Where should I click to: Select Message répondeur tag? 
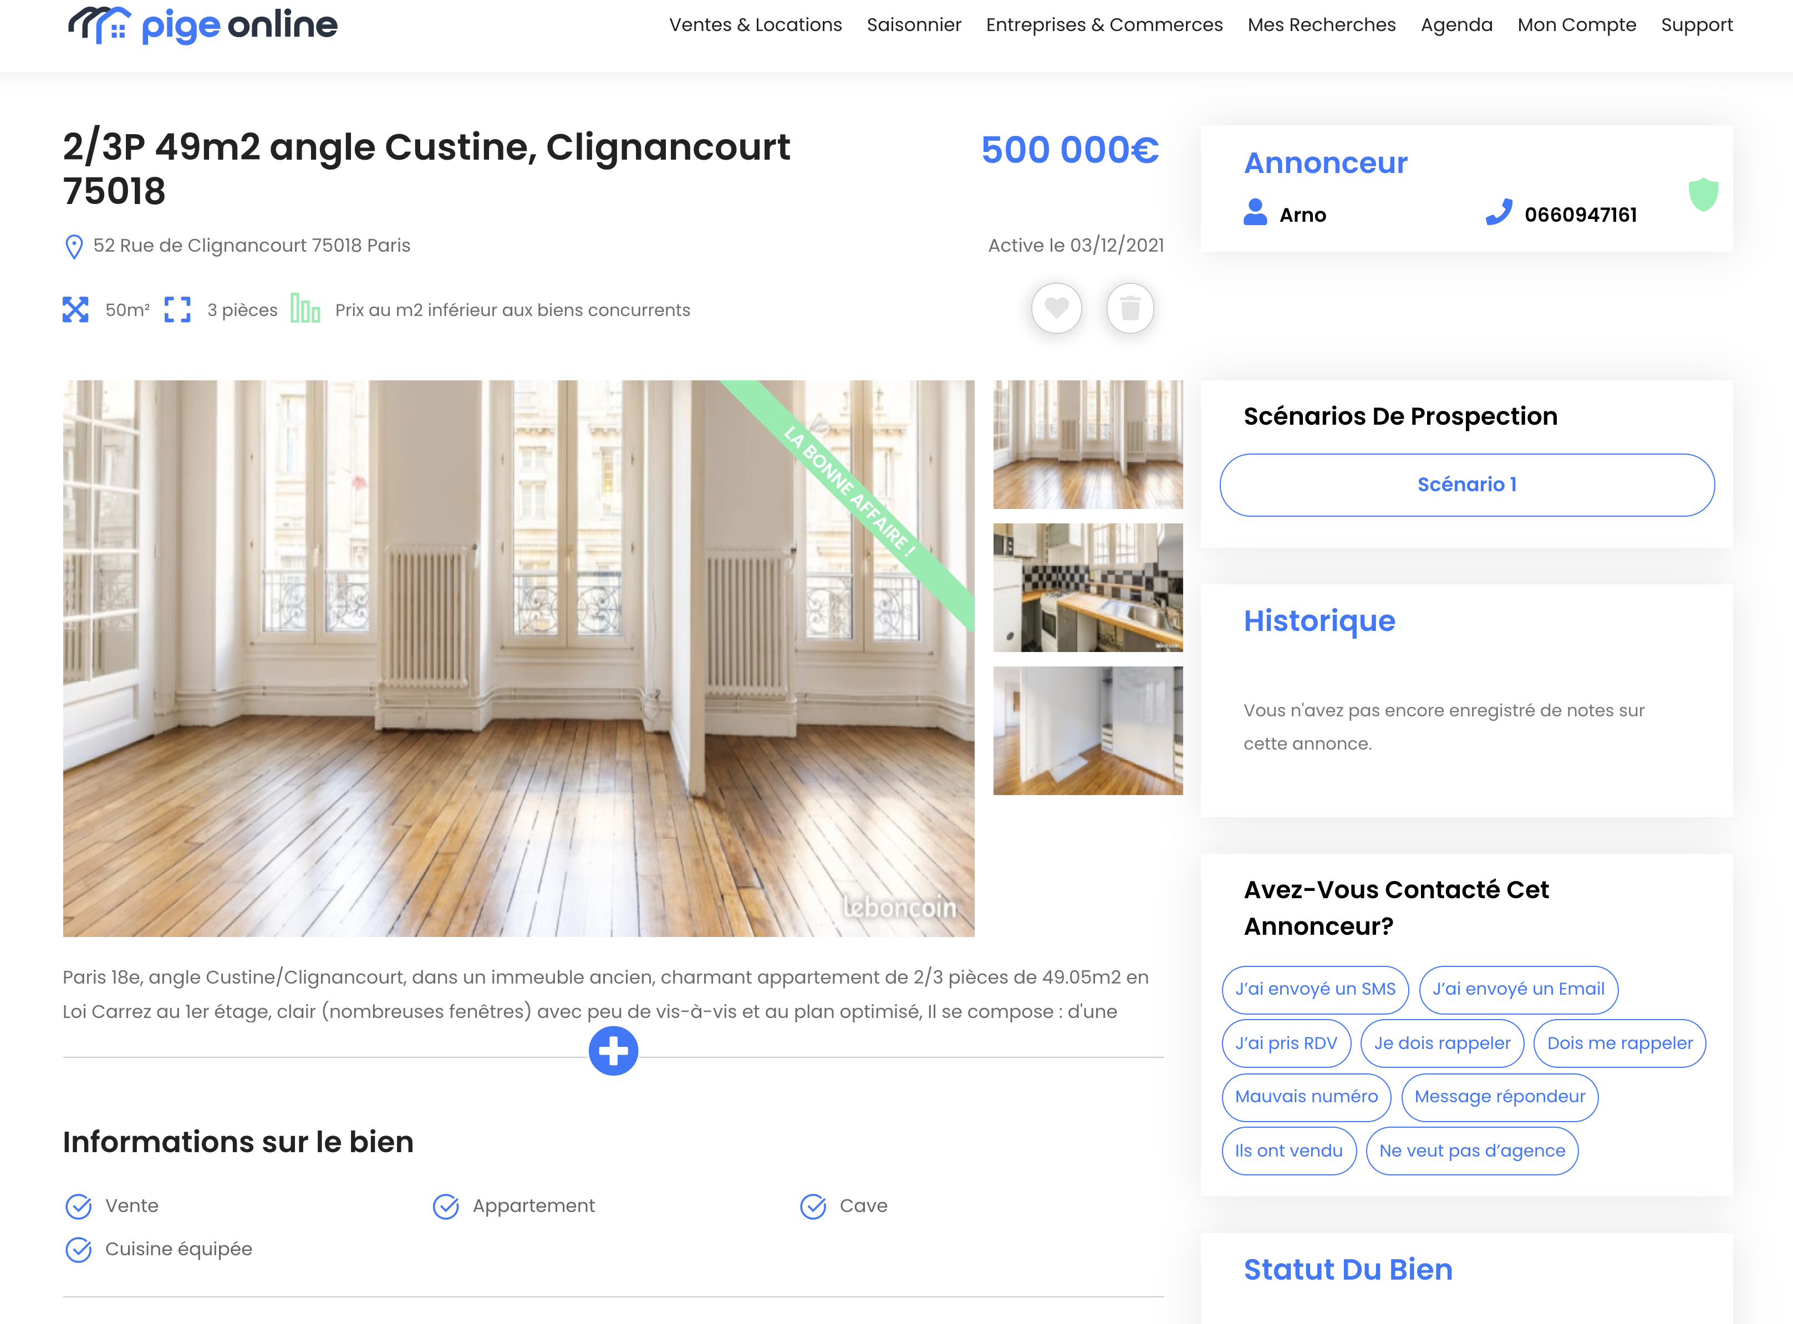pyautogui.click(x=1500, y=1097)
